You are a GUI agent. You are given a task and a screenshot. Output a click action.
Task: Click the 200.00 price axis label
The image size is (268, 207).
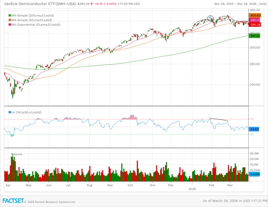click(255, 84)
